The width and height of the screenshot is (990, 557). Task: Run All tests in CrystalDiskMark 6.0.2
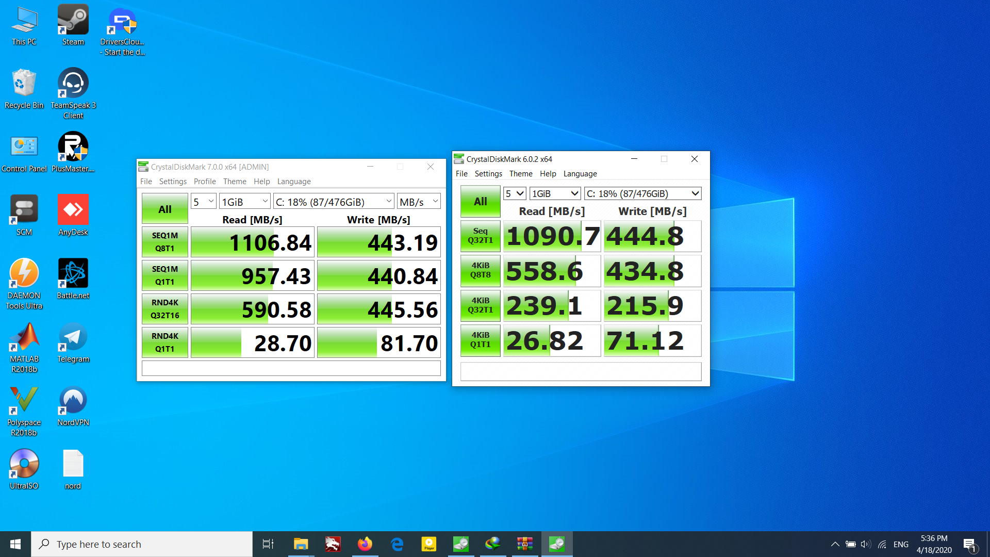[481, 201]
